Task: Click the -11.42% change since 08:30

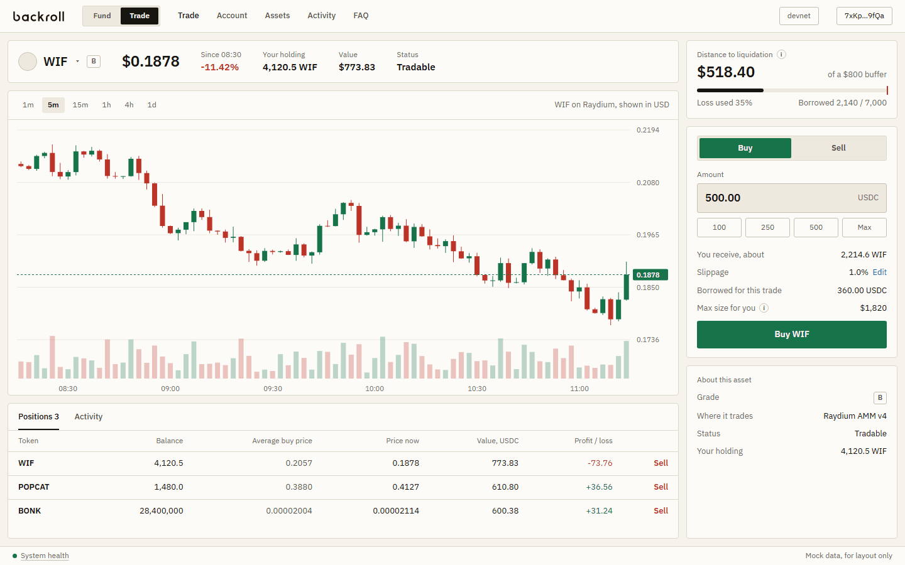Action: [x=220, y=67]
